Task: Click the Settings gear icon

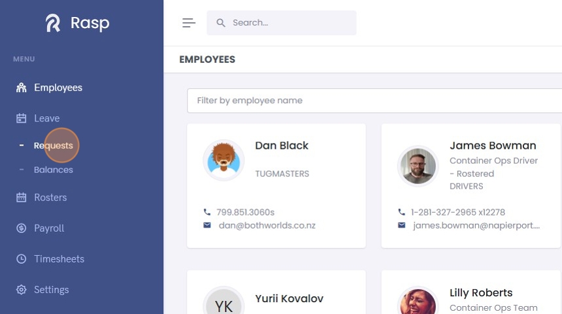Action: pos(21,290)
